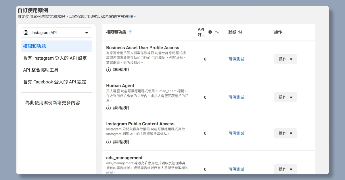Click 可供測試 status for Business Asset User Profile Access
This screenshot has height=180, width=345.
tap(236, 59)
